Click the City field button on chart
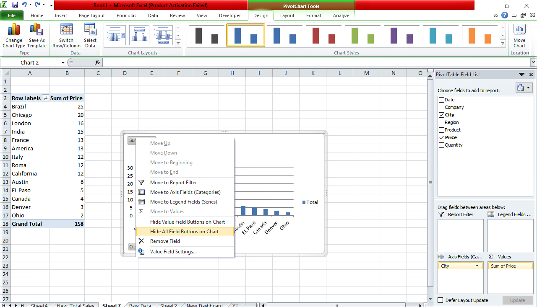Viewport: 537px width, 307px height. pos(132,247)
